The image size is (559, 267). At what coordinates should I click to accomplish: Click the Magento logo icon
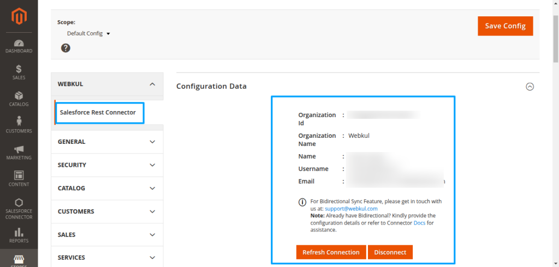click(19, 16)
